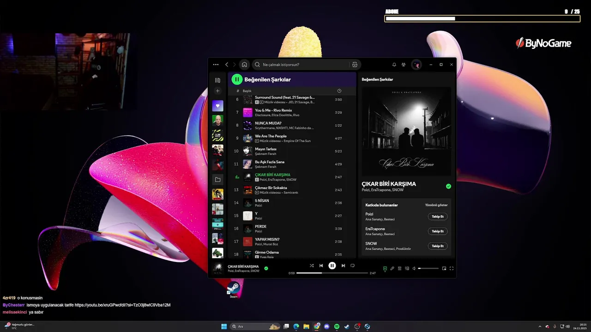
Task: Open Discord from taskbar
Action: point(326,326)
